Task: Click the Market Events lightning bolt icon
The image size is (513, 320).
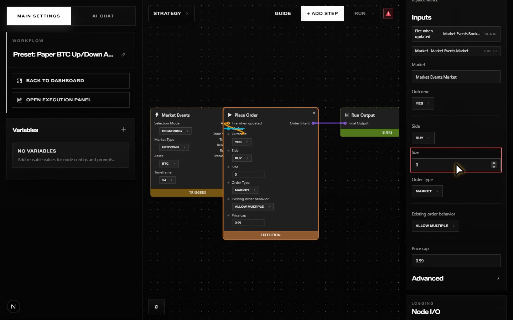Action: pos(157,115)
